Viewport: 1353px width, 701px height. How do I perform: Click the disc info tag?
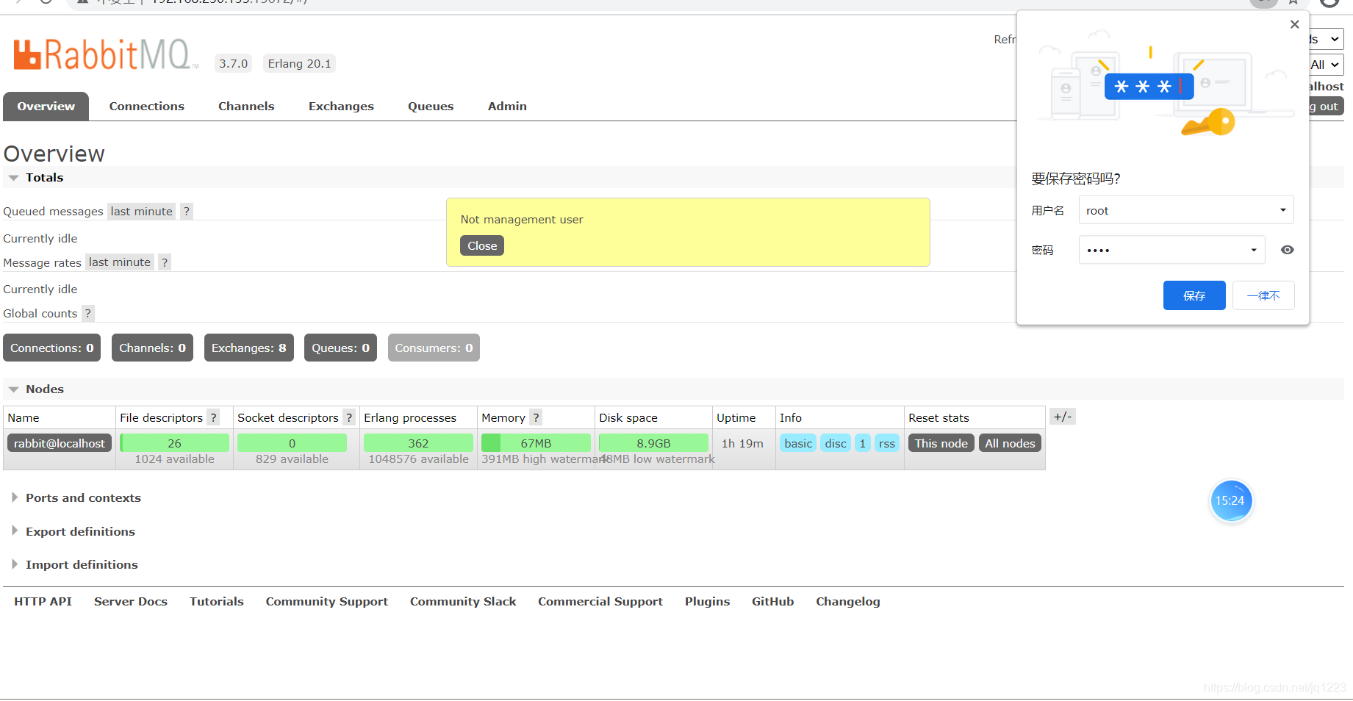836,443
